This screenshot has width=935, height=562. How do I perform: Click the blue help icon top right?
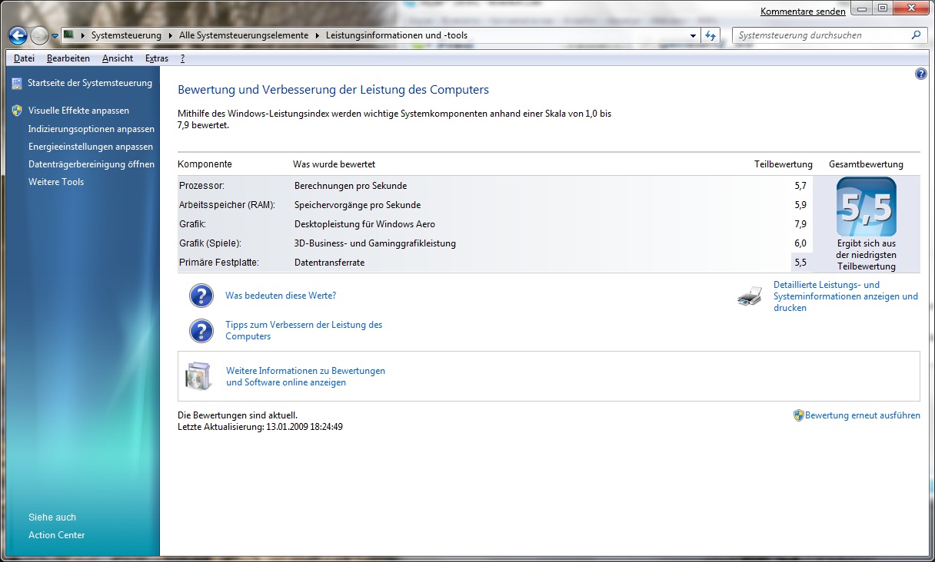(x=921, y=74)
